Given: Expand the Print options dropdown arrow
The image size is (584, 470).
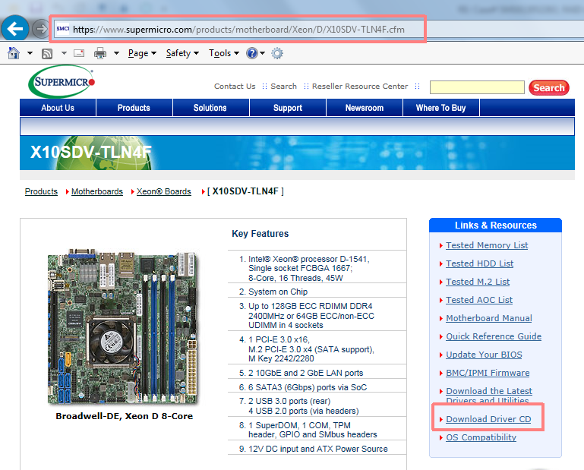Looking at the screenshot, I should click(116, 53).
